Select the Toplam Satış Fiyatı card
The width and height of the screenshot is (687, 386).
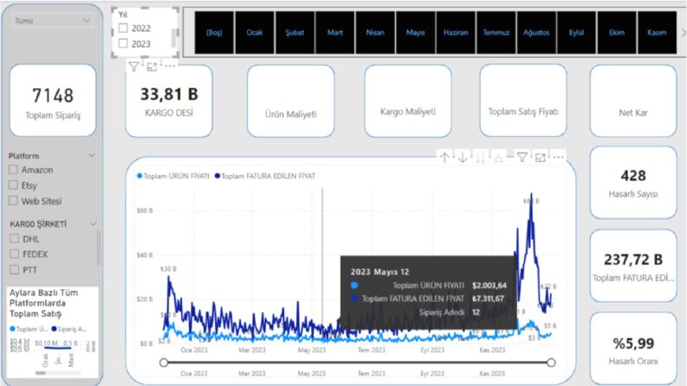[x=523, y=100]
